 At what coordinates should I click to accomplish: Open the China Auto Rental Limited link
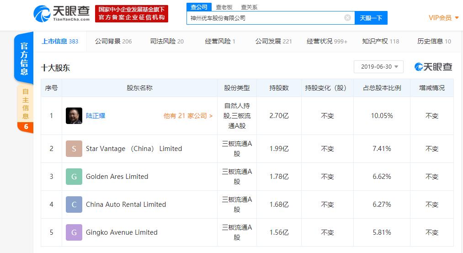pyautogui.click(x=126, y=205)
